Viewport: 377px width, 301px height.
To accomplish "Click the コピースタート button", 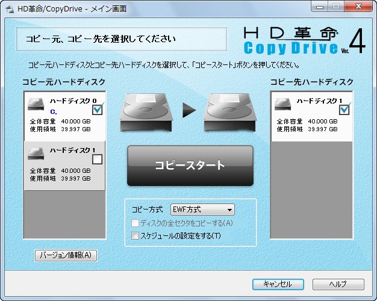I will [190, 166].
